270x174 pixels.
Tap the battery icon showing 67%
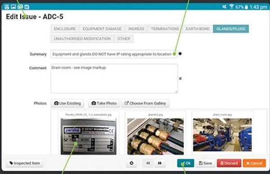pos(247,7)
